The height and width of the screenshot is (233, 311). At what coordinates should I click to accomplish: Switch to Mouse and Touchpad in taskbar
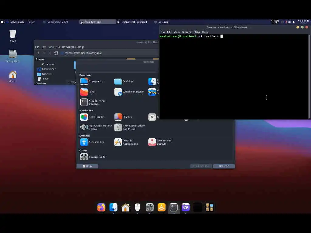(x=132, y=22)
